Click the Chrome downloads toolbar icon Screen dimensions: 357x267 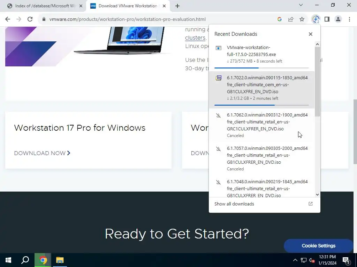tap(316, 19)
